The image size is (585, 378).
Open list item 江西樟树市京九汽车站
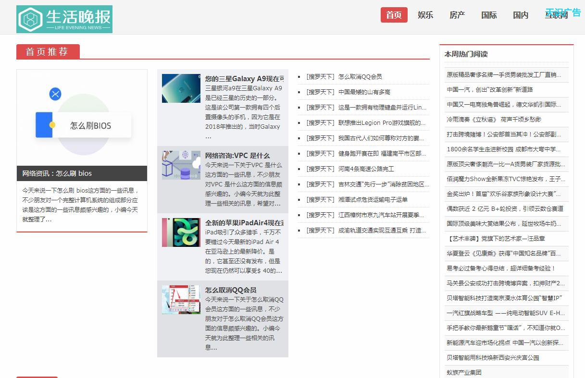click(x=382, y=215)
